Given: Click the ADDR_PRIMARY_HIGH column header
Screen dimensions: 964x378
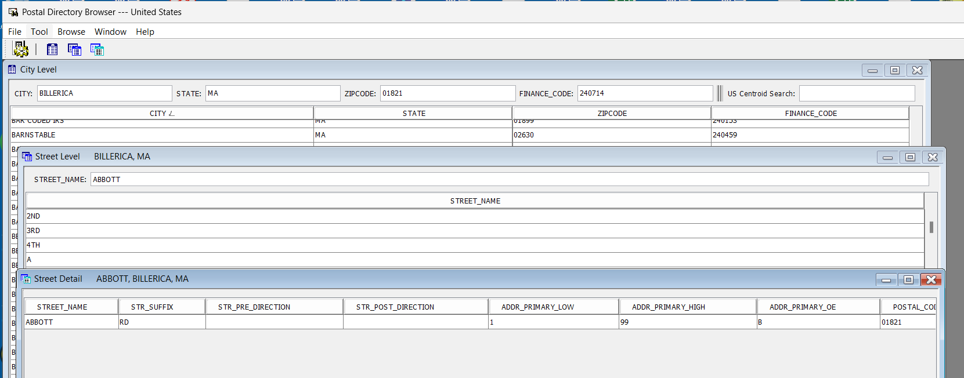Looking at the screenshot, I should point(688,307).
